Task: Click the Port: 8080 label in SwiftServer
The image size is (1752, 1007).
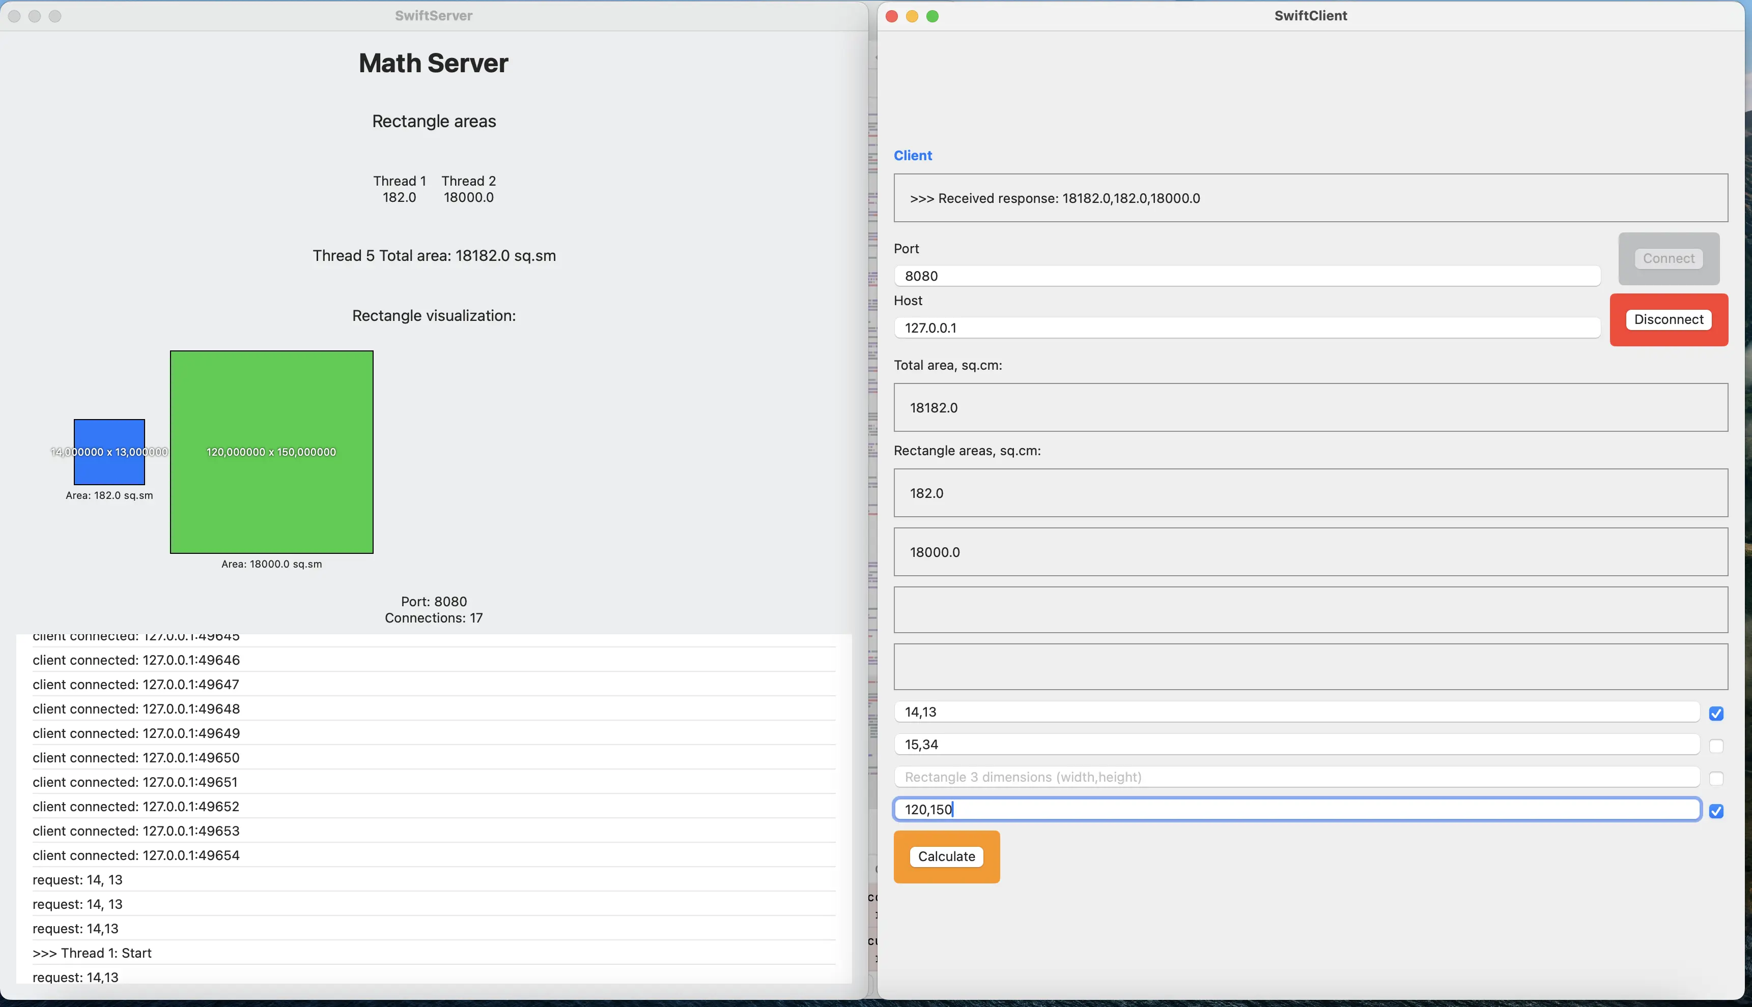Action: (434, 601)
